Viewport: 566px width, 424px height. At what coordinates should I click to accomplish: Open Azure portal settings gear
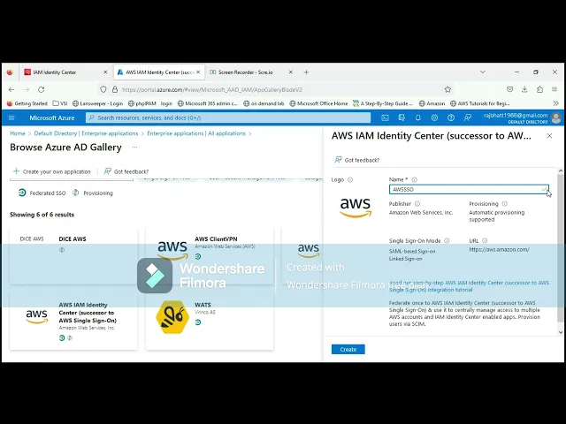[434, 117]
